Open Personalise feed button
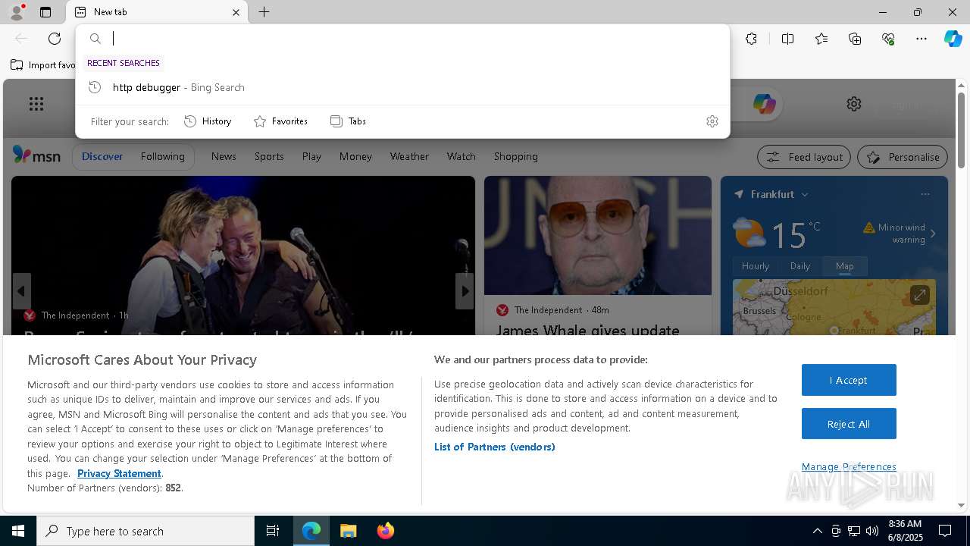This screenshot has width=970, height=546. pyautogui.click(x=903, y=157)
